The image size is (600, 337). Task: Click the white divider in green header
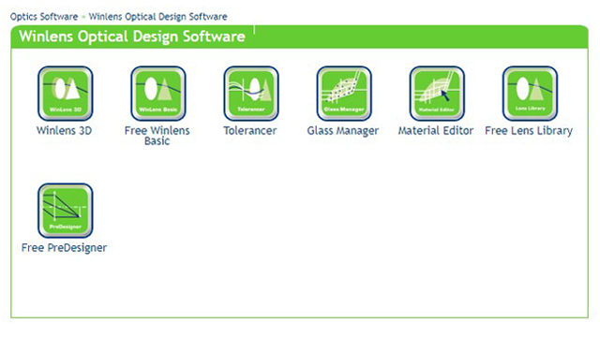point(254,30)
